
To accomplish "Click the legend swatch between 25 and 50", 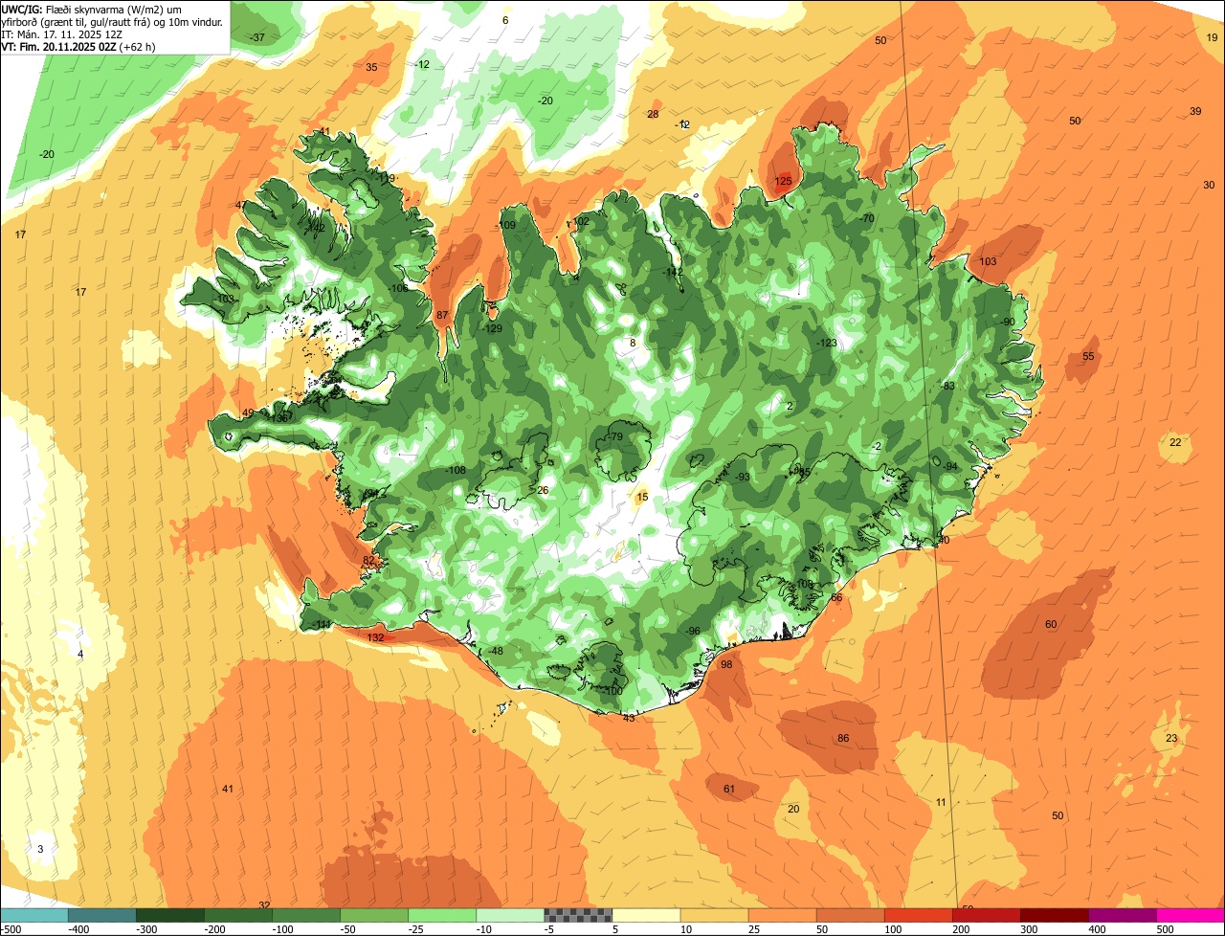I will coord(782,915).
